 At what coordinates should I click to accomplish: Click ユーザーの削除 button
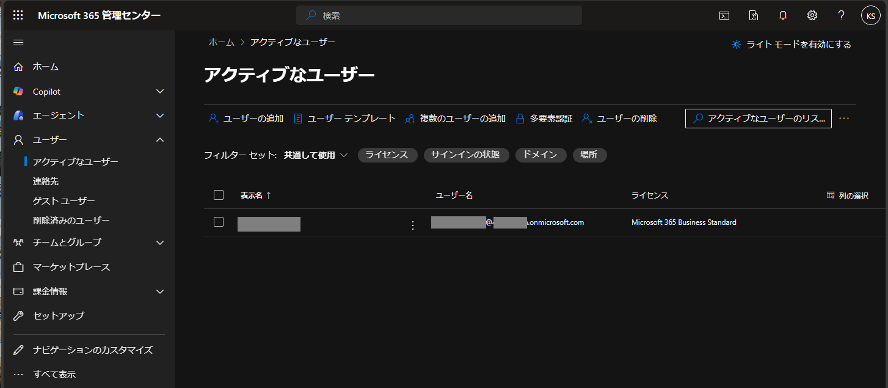620,119
